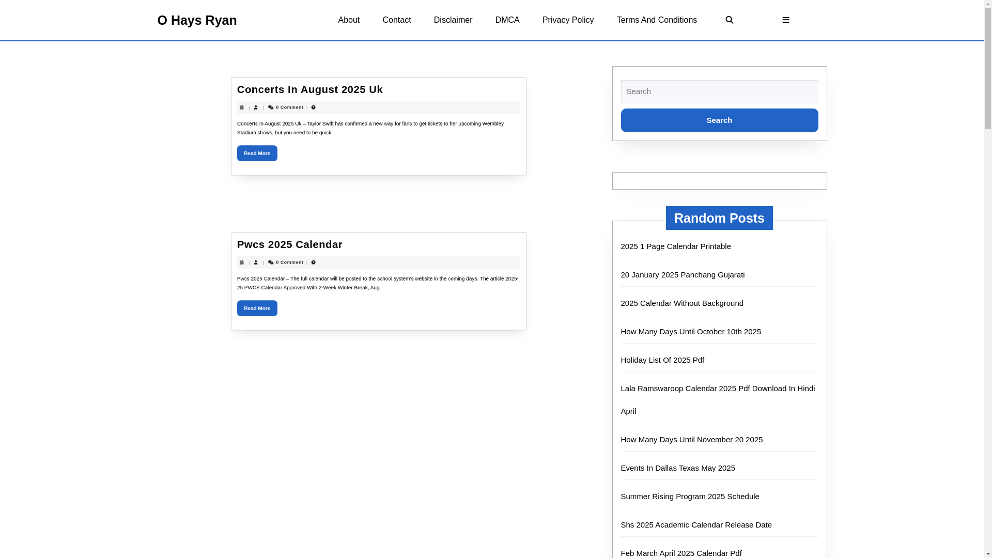
Task: Open 'Pwcs 2025 Calendar' post title
Action: [x=289, y=244]
